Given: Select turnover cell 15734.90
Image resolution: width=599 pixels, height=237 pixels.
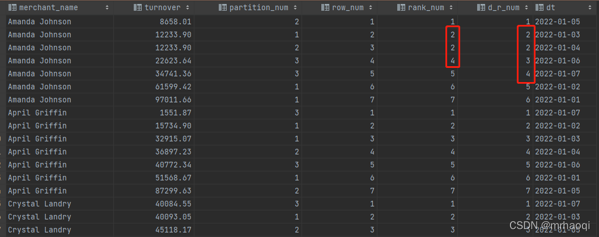Looking at the screenshot, I should (x=173, y=126).
